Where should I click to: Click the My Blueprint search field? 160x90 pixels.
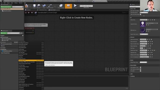pyautogui.click(x=14, y=33)
